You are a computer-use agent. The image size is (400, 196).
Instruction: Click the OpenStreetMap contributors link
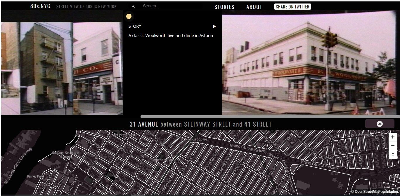tap(377, 192)
